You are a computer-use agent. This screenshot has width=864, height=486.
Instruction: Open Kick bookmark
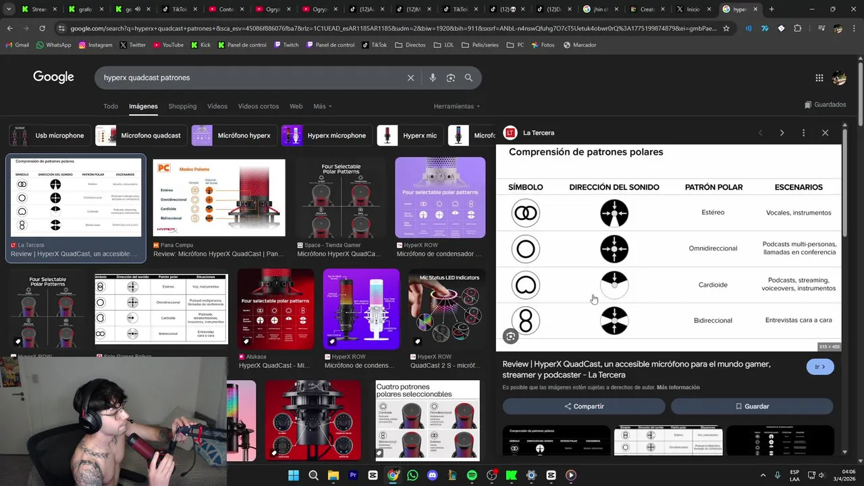click(200, 45)
